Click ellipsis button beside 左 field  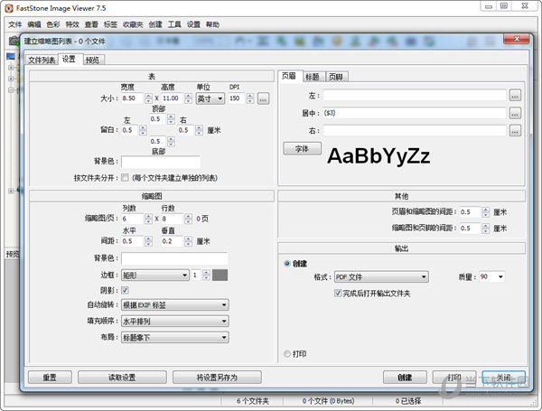515,96
